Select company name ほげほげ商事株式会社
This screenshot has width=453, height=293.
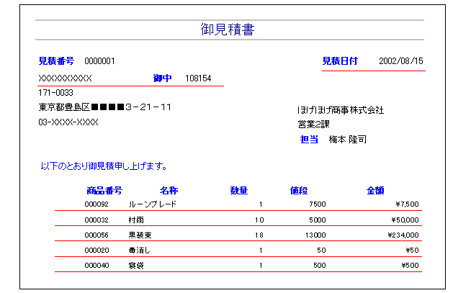(x=341, y=110)
